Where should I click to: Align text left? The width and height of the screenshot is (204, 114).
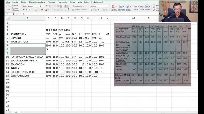pos(55,10)
